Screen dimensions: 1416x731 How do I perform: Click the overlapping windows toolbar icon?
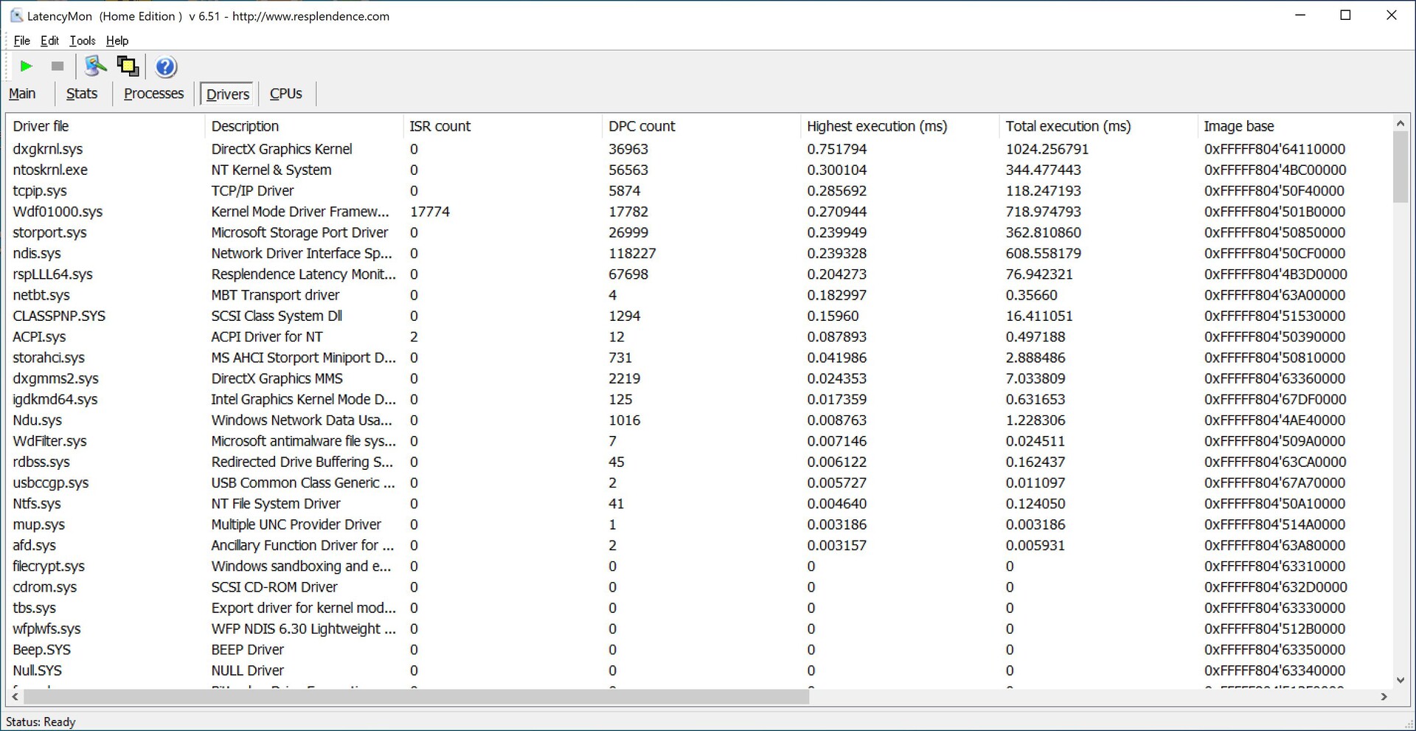(128, 66)
